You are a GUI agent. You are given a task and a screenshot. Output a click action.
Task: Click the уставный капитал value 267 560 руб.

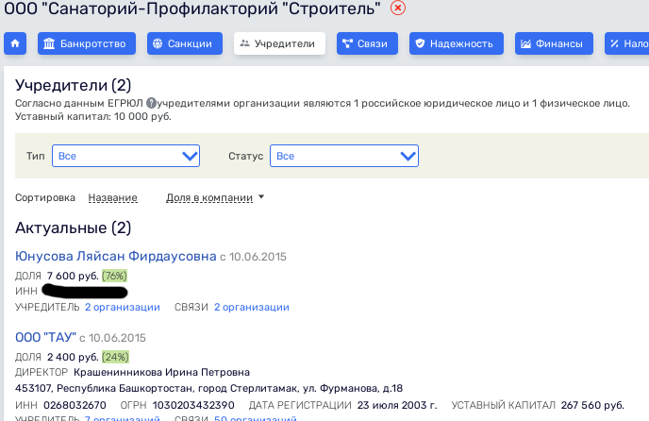(592, 405)
